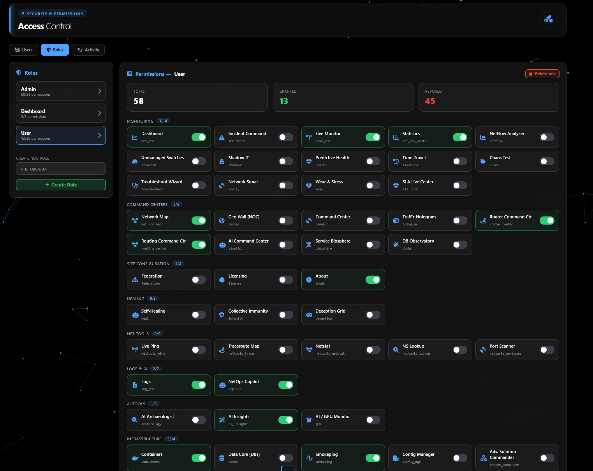Viewport: 593px width, 471px height.
Task: Click the User role chevron arrow
Action: (x=100, y=135)
